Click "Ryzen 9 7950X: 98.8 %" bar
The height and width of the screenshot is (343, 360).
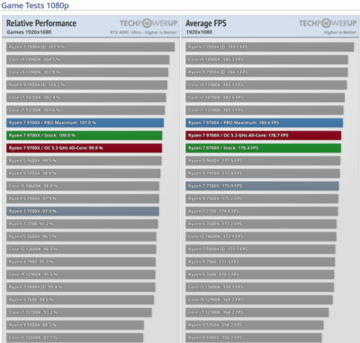[83, 173]
